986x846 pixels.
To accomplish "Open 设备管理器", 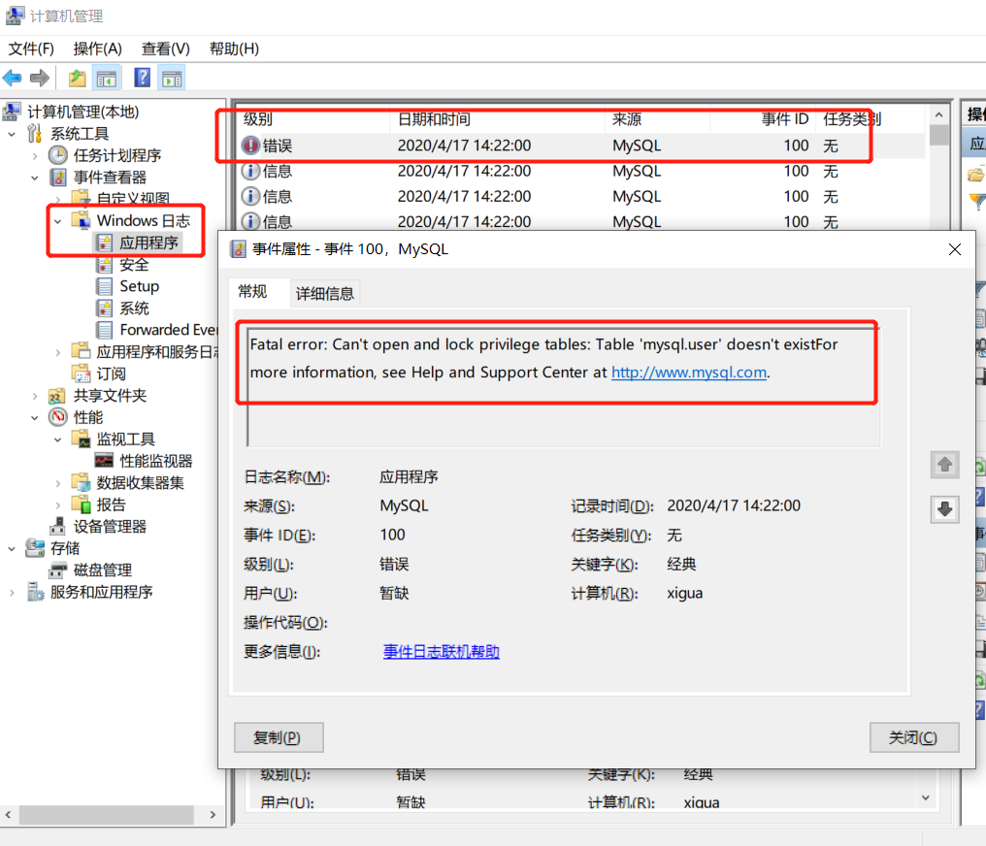I will (110, 527).
